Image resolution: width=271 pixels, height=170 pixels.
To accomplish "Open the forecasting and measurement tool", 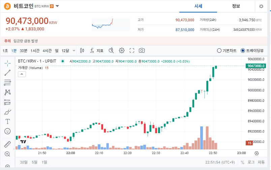I will tap(7, 102).
